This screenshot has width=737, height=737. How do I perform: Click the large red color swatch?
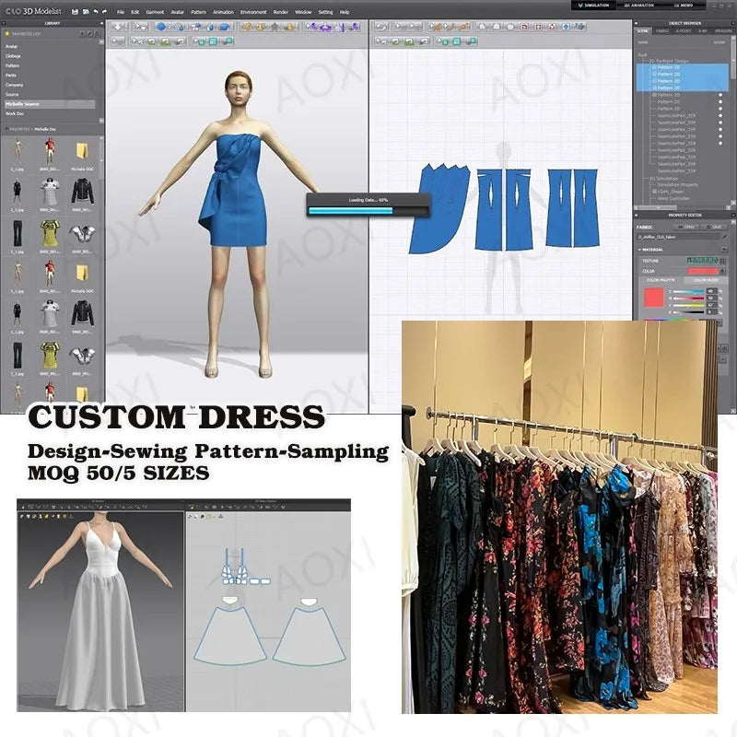[653, 298]
